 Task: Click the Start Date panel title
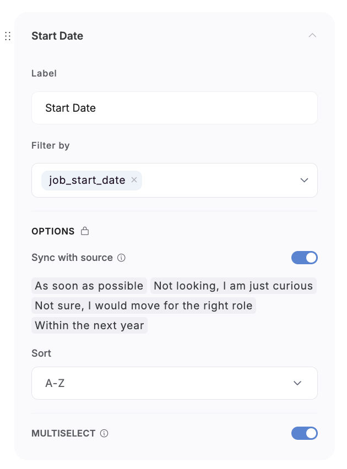[x=57, y=36]
